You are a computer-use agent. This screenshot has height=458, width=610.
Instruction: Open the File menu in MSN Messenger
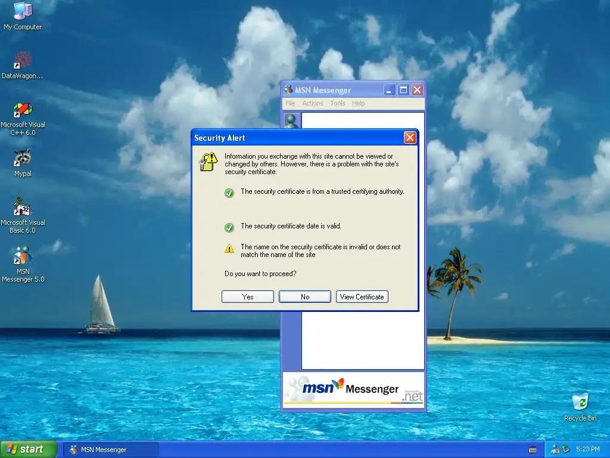click(x=290, y=103)
